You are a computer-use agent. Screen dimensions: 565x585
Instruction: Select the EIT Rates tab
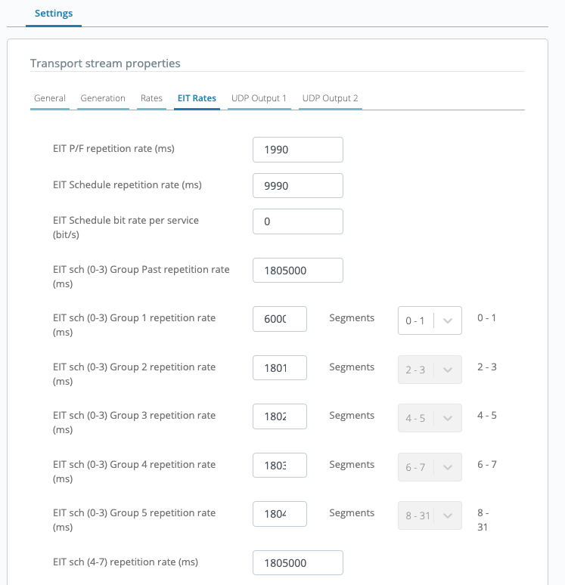(197, 98)
